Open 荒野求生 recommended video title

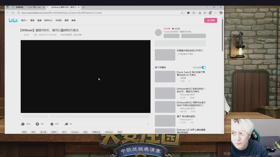[191, 104]
